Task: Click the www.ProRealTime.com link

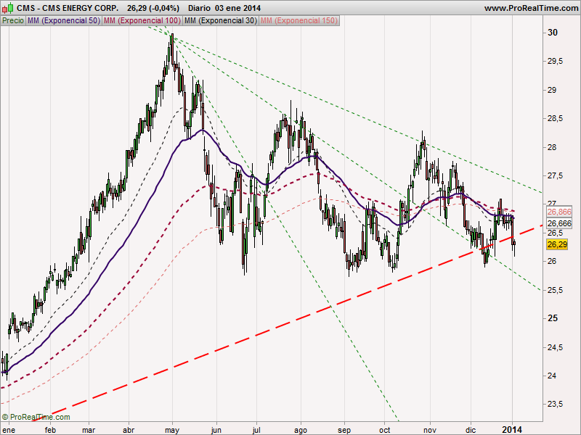Action: click(531, 8)
